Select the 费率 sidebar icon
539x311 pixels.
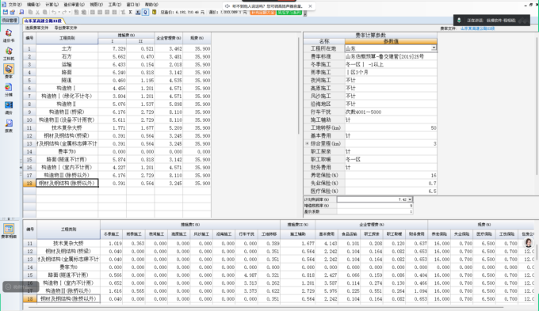point(9,71)
